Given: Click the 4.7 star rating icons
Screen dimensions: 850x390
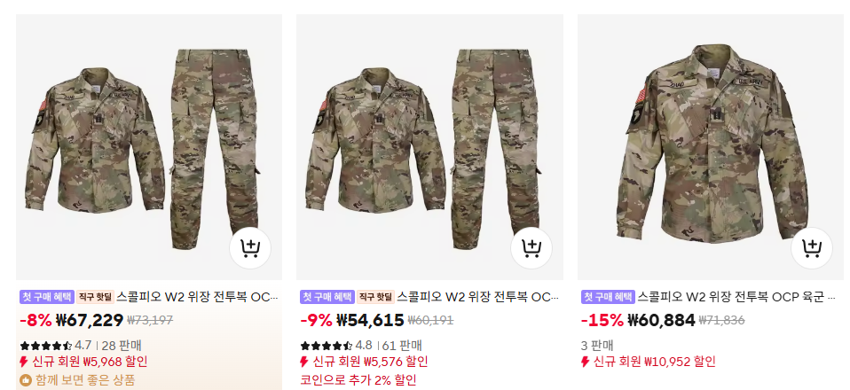Looking at the screenshot, I should 46,346.
